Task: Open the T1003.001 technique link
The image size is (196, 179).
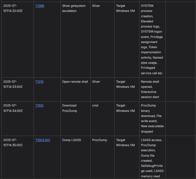Action: (42, 140)
